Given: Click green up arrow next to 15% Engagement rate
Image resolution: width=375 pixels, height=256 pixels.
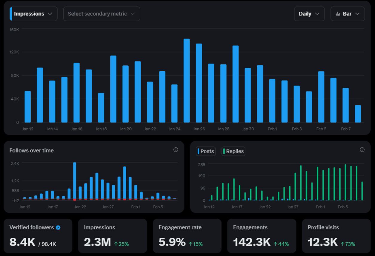Looking at the screenshot, I should click(x=190, y=244).
